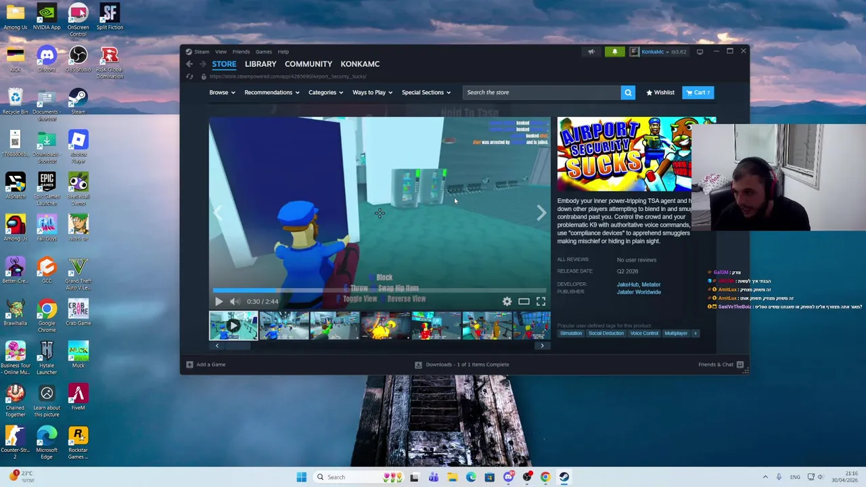Select Roblox Player desktop icon

pyautogui.click(x=78, y=147)
